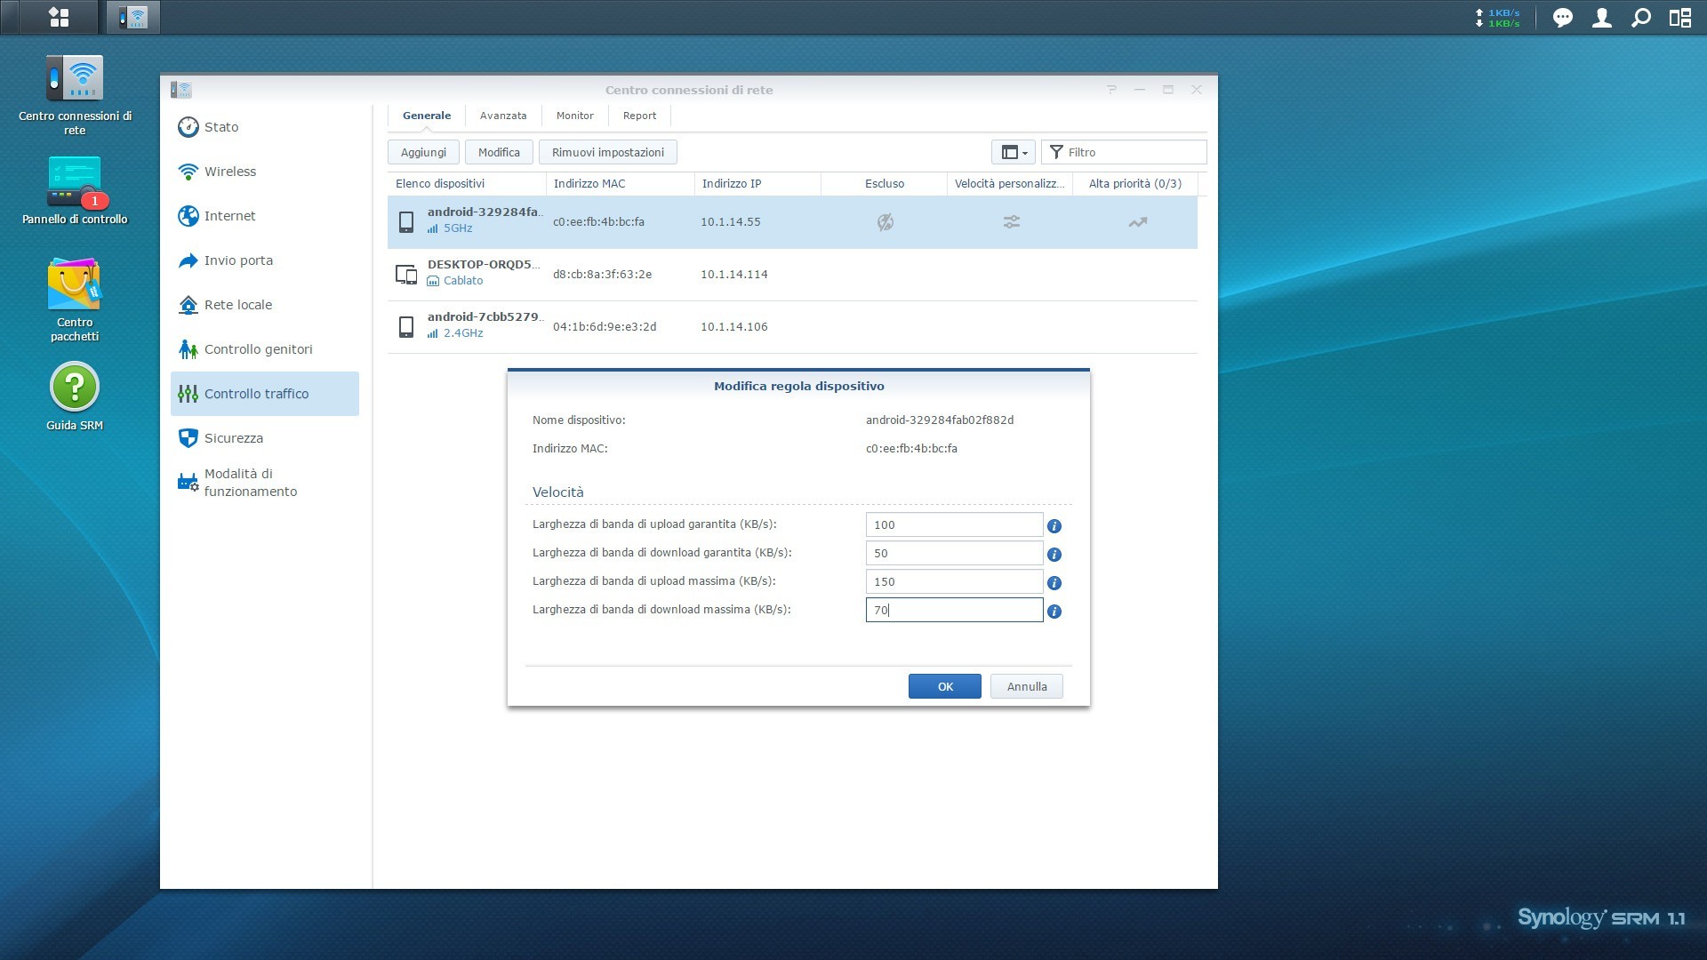The width and height of the screenshot is (1707, 960).
Task: Toggle Escluso ban icon for android-329284fa
Action: (885, 222)
